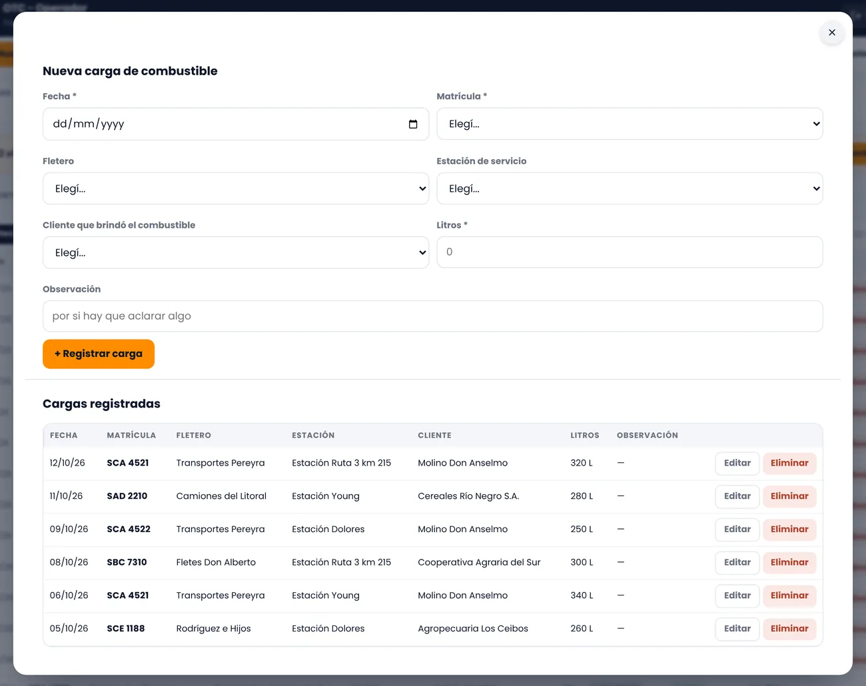Click the ESTACIÓN column header
Viewport: 866px width, 686px height.
[x=313, y=436]
